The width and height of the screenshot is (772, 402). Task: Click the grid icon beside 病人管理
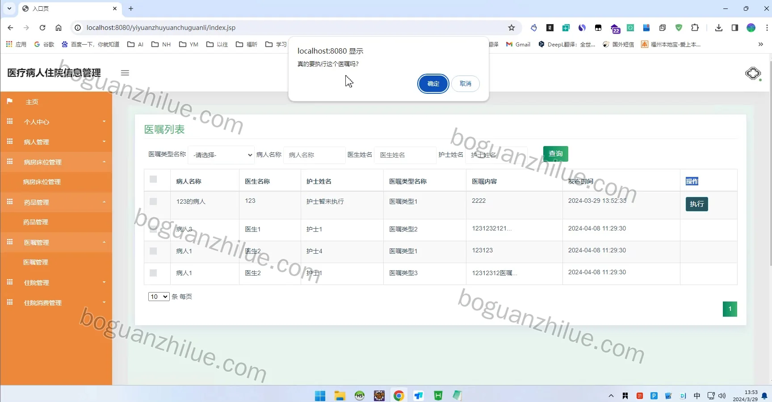[x=10, y=142]
